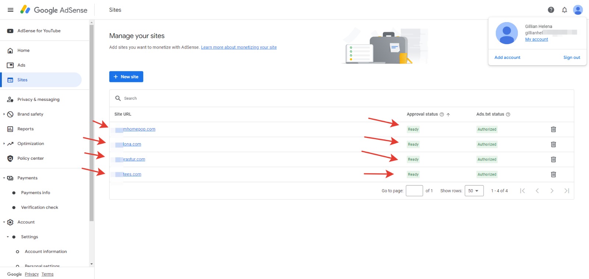Click the sidebar scroll down arrow
This screenshot has width=589, height=279.
click(x=92, y=264)
